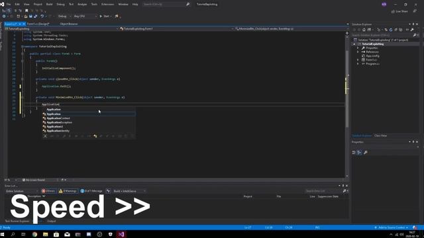Viewport: 424px width, 238px height.
Task: Click the Start debugging button
Action: click(105, 16)
